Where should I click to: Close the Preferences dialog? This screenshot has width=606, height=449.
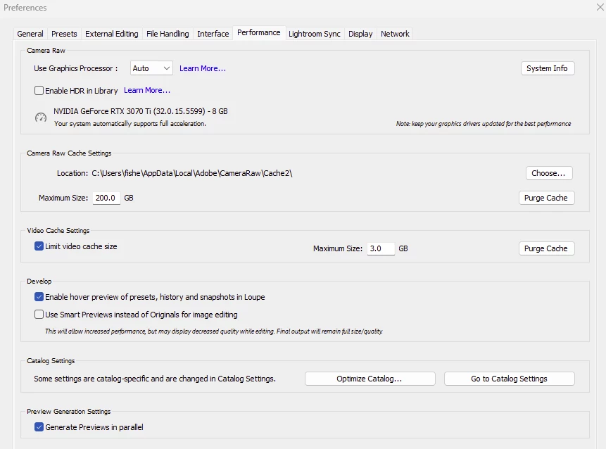(x=600, y=7)
